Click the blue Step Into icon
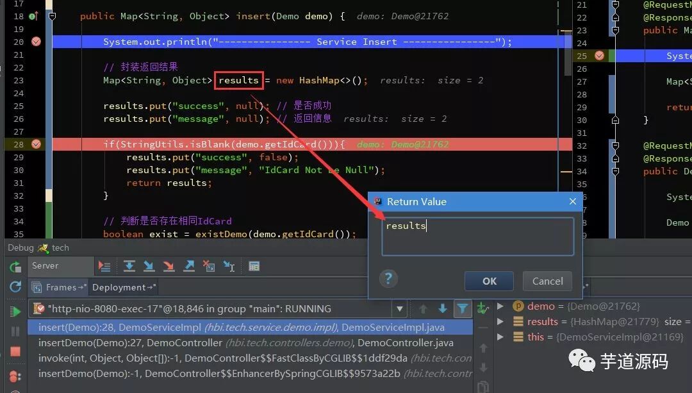The width and height of the screenshot is (692, 393). [x=149, y=266]
